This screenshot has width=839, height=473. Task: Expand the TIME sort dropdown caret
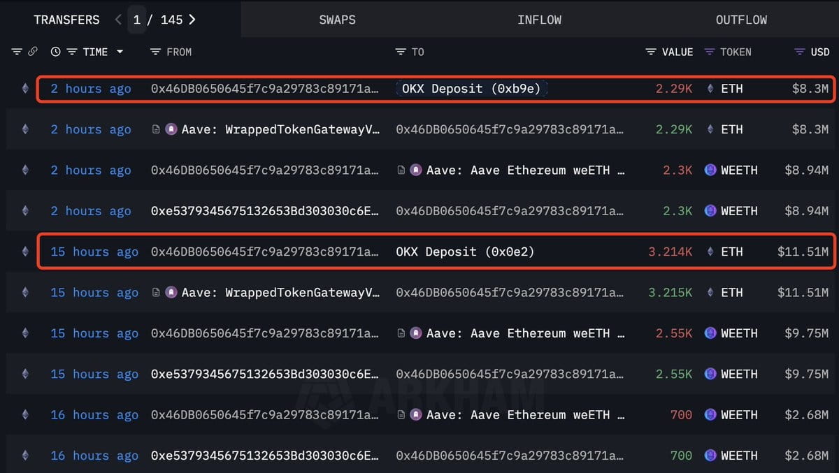pyautogui.click(x=120, y=52)
